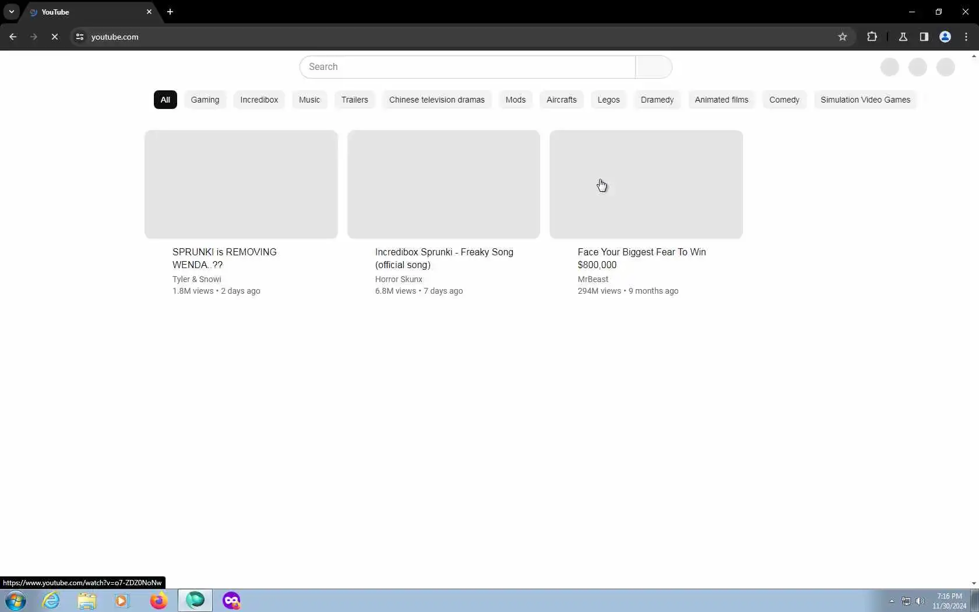
Task: Open File Explorer from the taskbar
Action: coord(87,600)
